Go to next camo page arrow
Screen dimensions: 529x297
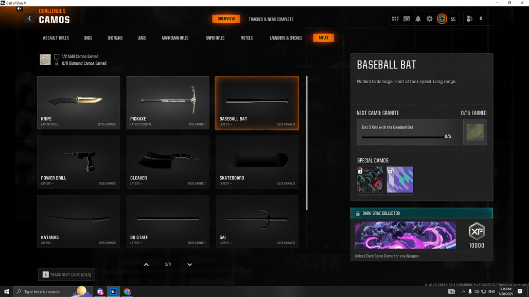pyautogui.click(x=189, y=265)
